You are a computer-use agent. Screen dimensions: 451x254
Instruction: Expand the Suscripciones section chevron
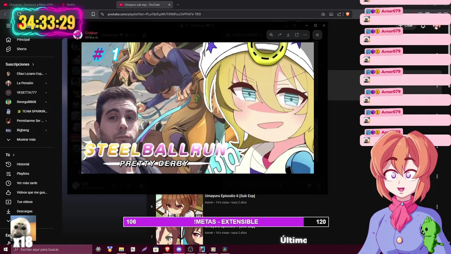tap(33, 65)
